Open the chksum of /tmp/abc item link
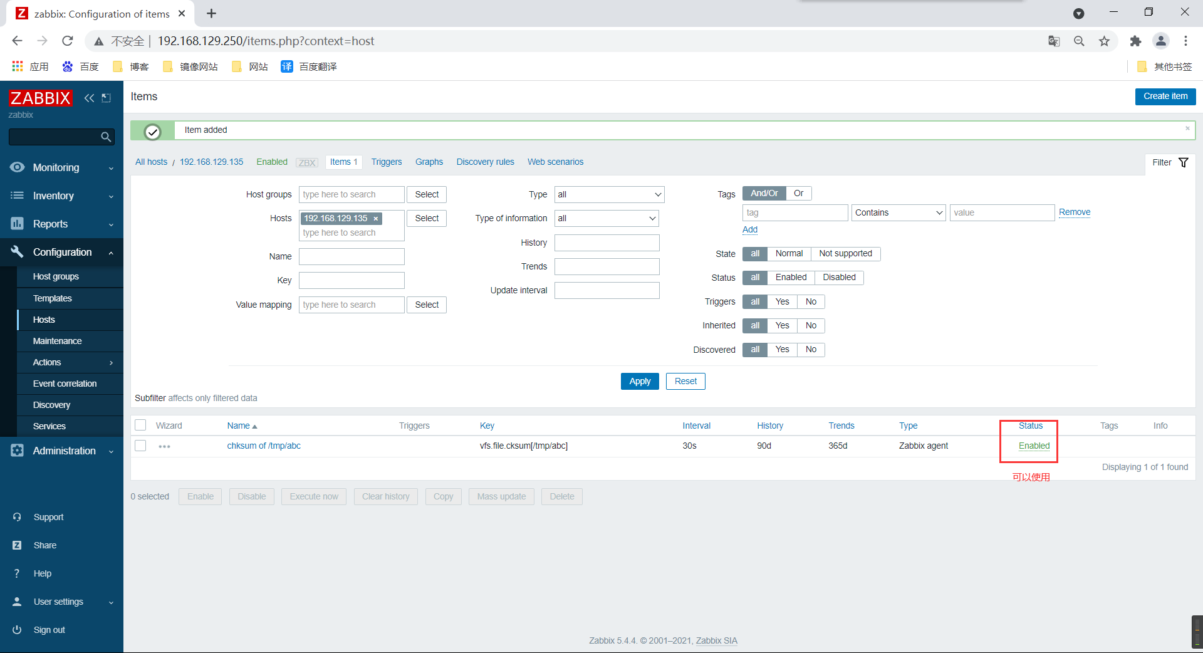 [x=264, y=446]
